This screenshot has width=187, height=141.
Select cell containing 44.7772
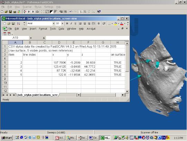88,67
